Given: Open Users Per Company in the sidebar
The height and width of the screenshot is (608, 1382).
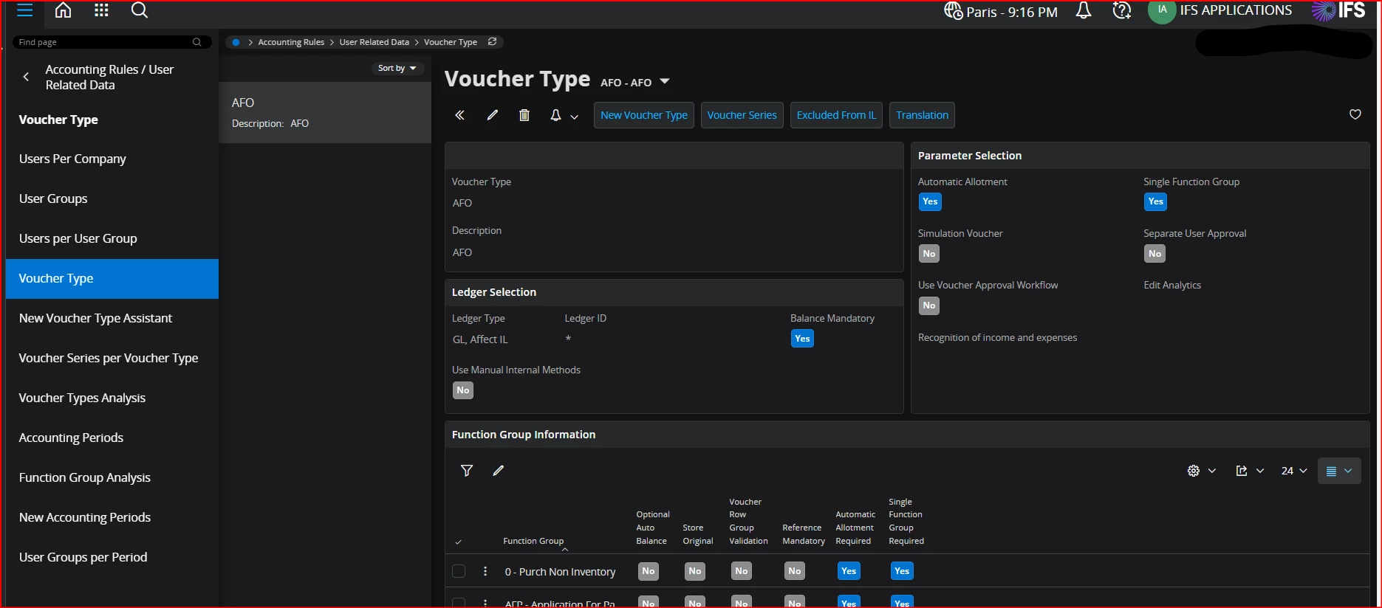Looking at the screenshot, I should (x=72, y=159).
